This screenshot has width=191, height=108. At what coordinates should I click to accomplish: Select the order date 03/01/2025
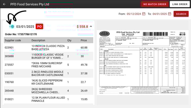pyautogui.click(x=25, y=27)
